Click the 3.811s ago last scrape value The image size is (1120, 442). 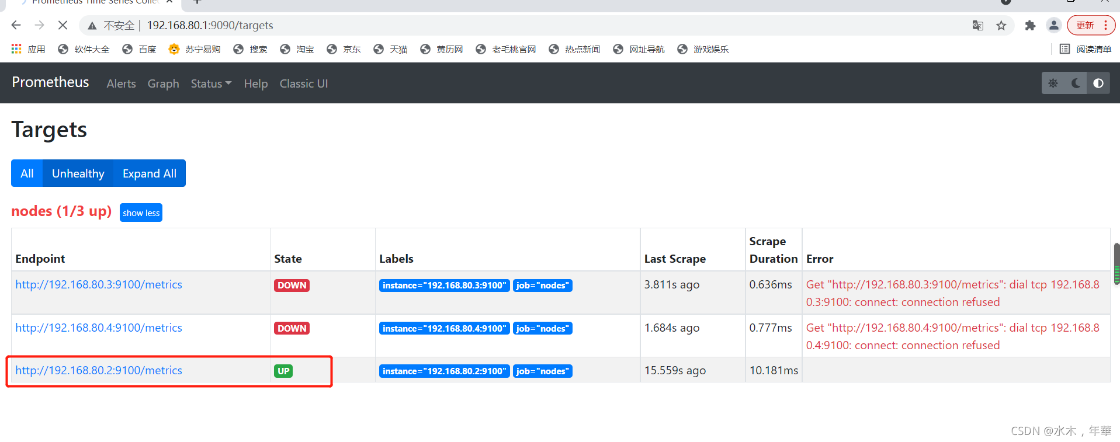tap(672, 284)
